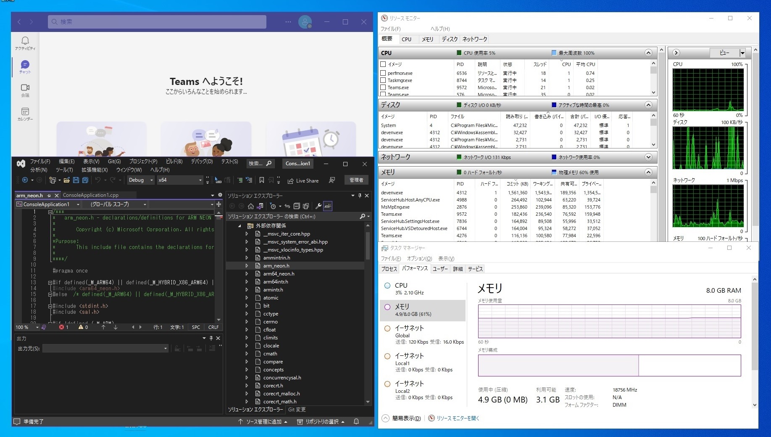
Task: Switch to Users tab in Task Manager
Action: (x=440, y=269)
